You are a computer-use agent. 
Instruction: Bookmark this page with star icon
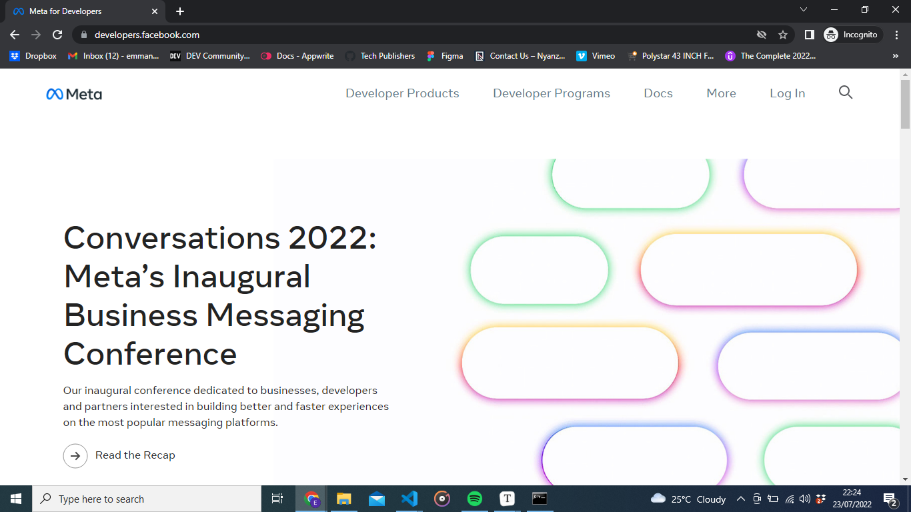(x=783, y=35)
